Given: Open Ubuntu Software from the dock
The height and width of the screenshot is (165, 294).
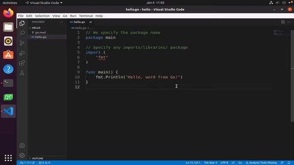Looking at the screenshot, I should pos(8,55).
